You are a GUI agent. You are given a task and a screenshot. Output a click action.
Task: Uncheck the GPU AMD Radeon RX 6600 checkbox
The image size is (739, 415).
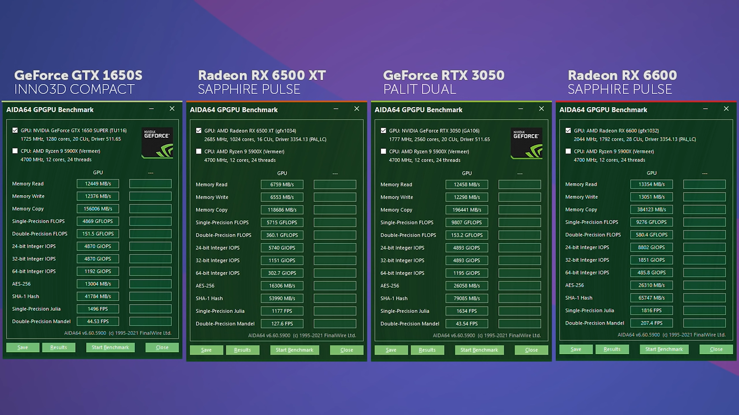(x=568, y=130)
